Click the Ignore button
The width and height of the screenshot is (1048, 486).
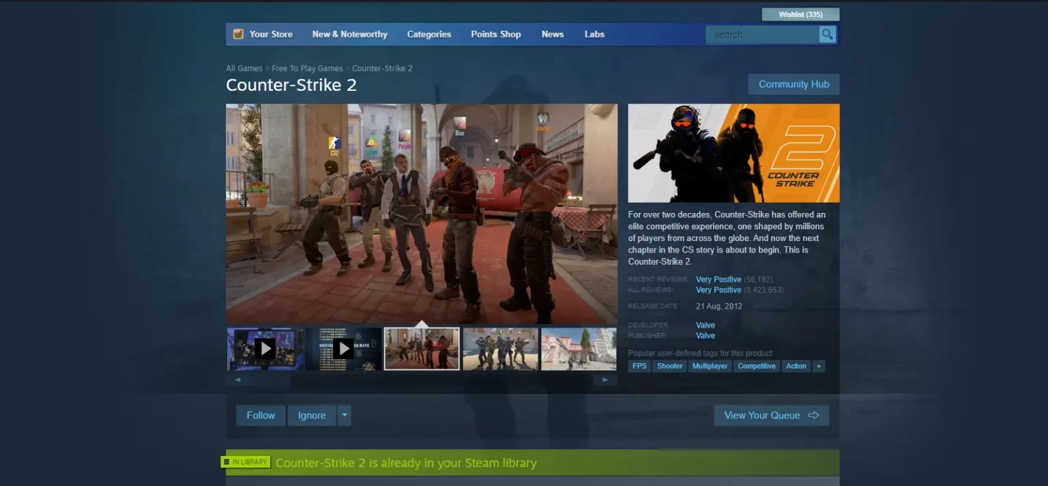point(312,415)
